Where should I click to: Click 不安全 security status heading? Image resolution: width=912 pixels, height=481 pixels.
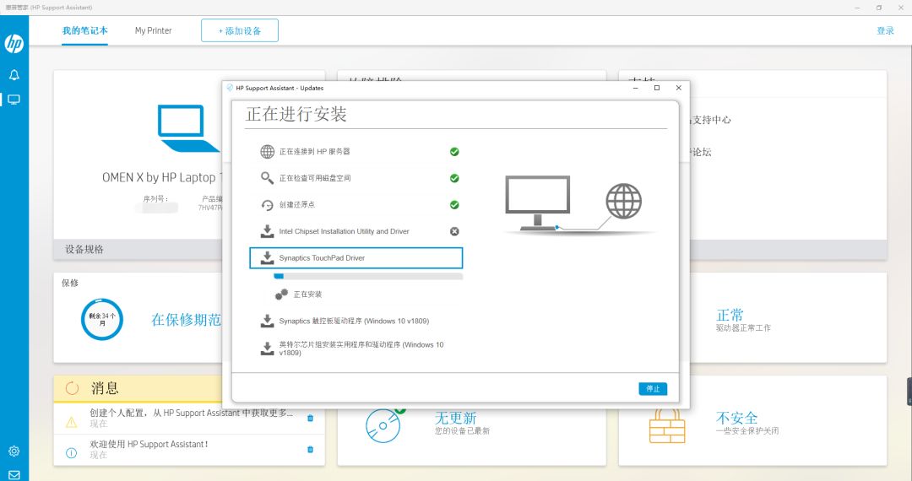pyautogui.click(x=737, y=418)
